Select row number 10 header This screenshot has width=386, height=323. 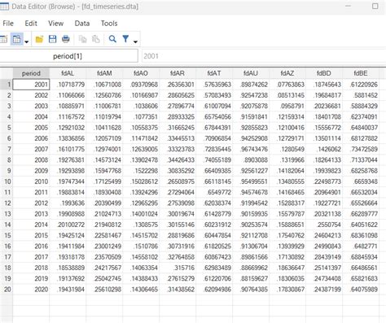pyautogui.click(x=7, y=181)
